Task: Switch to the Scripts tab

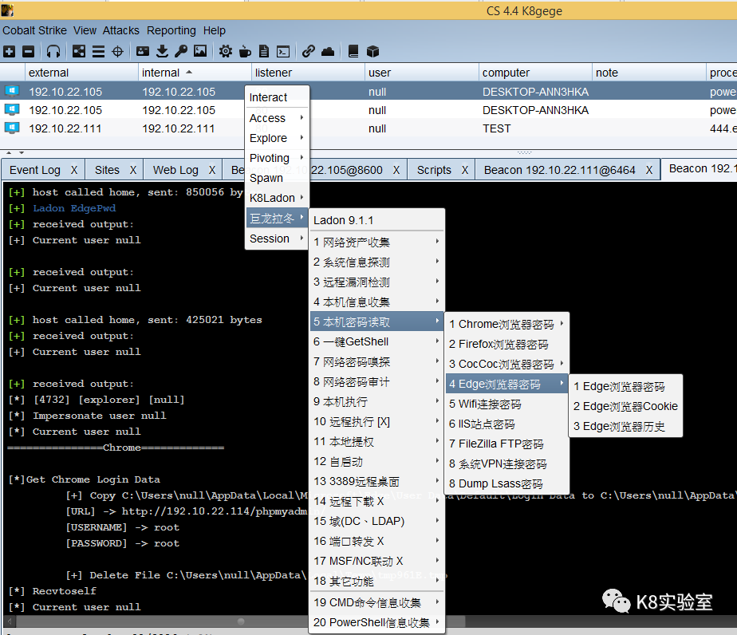Action: (x=434, y=170)
